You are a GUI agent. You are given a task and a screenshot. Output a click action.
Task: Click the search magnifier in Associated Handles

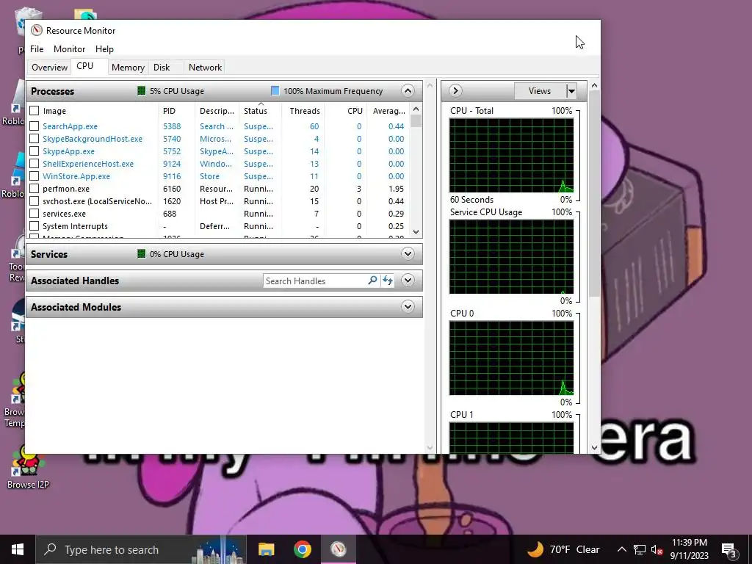[x=372, y=281]
